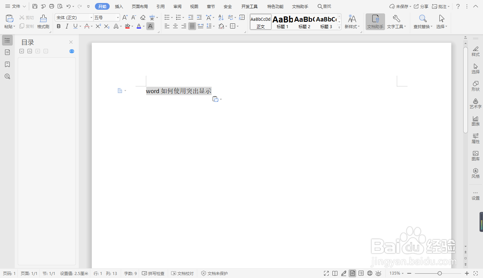The height and width of the screenshot is (278, 483).
Task: Open the Find/Search icon in left sidebar
Action: [x=7, y=76]
